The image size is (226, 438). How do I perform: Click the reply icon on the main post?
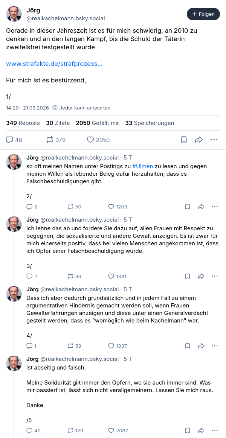click(10, 140)
